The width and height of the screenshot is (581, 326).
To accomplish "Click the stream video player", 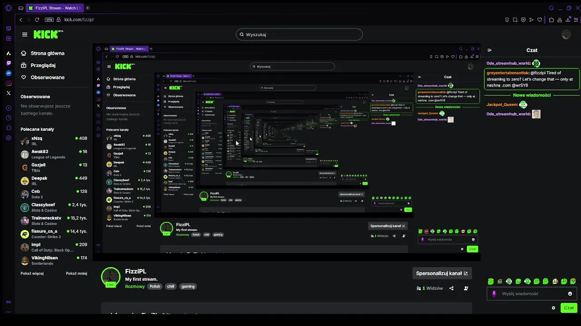I will pos(287,153).
